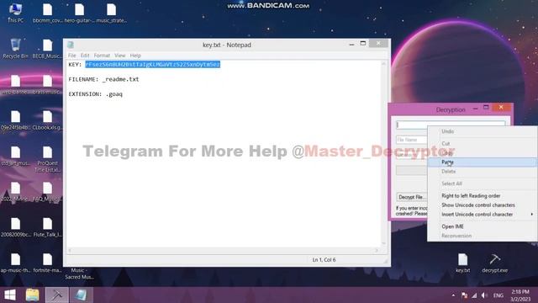Click the key input field in Decryption
538x303 pixels.
tap(451, 125)
